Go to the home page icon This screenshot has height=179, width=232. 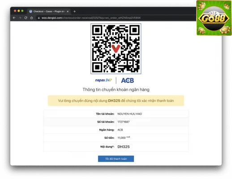pyautogui.click(x=31, y=18)
